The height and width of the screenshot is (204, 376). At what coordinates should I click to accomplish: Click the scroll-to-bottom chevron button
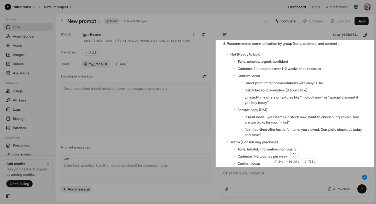pyautogui.click(x=294, y=154)
